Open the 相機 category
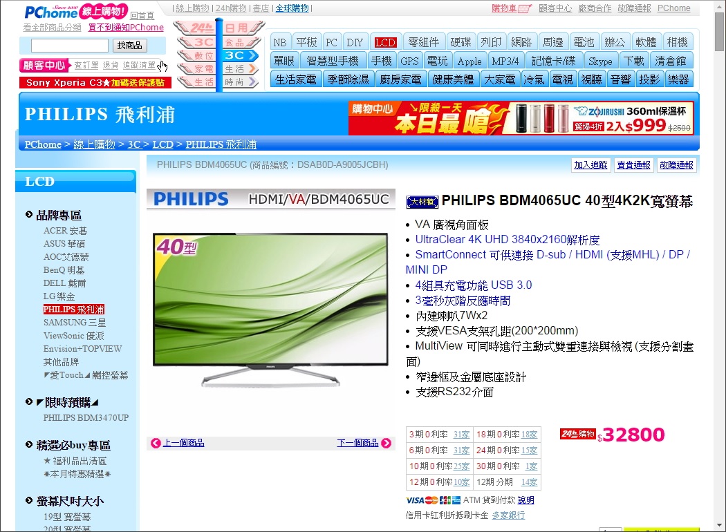This screenshot has height=532, width=726. [678, 43]
